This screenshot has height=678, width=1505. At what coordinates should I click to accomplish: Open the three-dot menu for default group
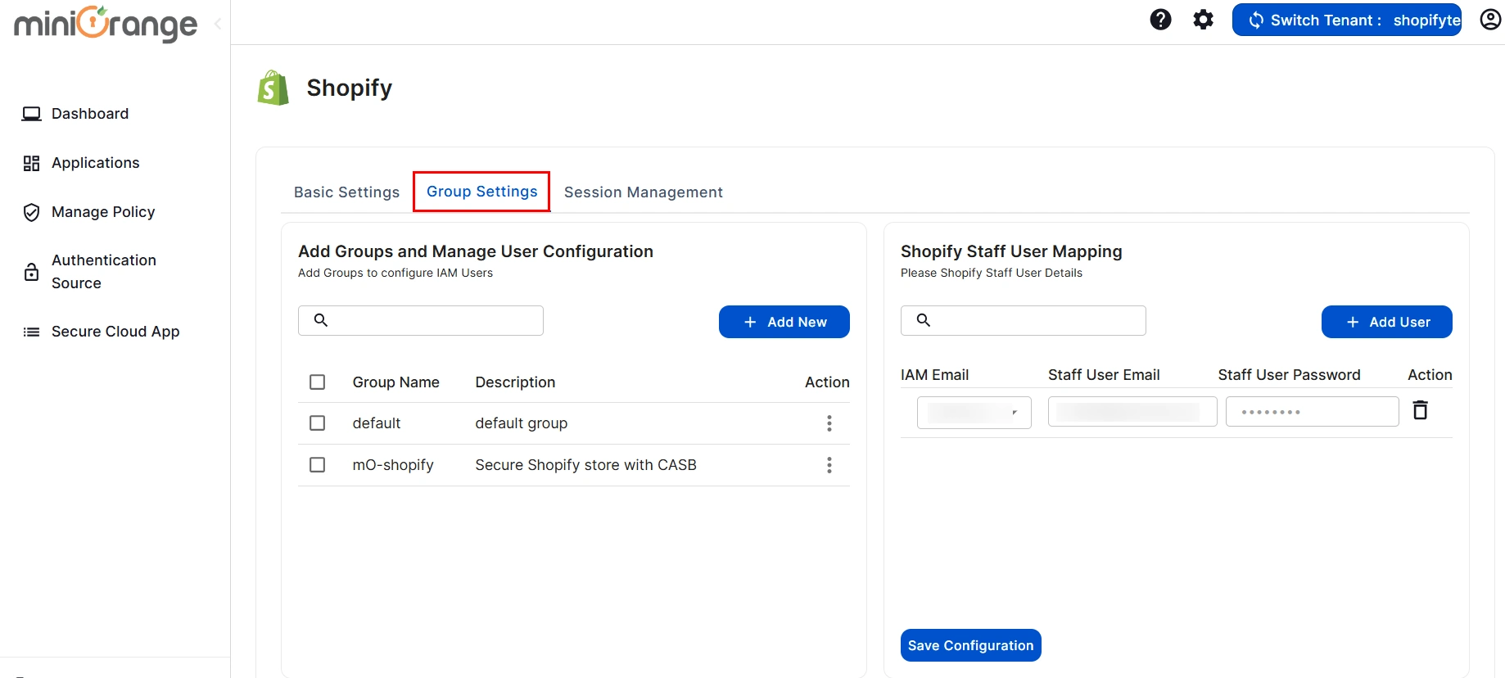coord(829,423)
